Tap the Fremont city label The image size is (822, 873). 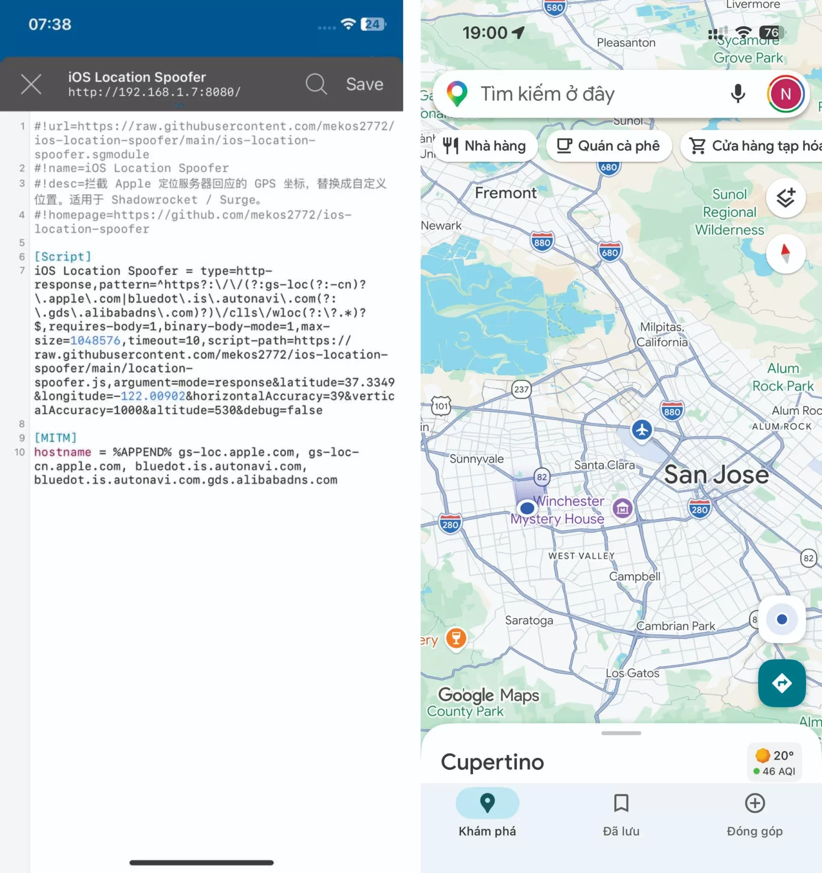pyautogui.click(x=506, y=193)
